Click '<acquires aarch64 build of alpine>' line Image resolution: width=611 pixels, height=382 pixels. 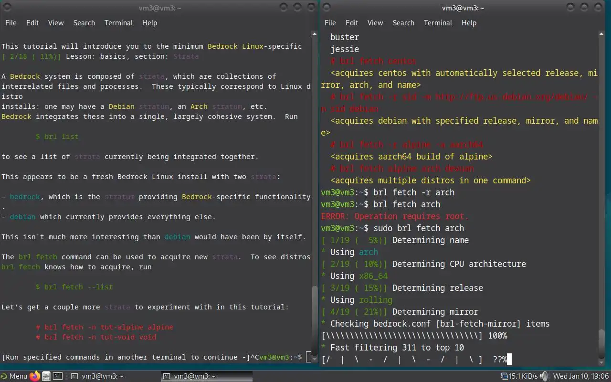411,157
